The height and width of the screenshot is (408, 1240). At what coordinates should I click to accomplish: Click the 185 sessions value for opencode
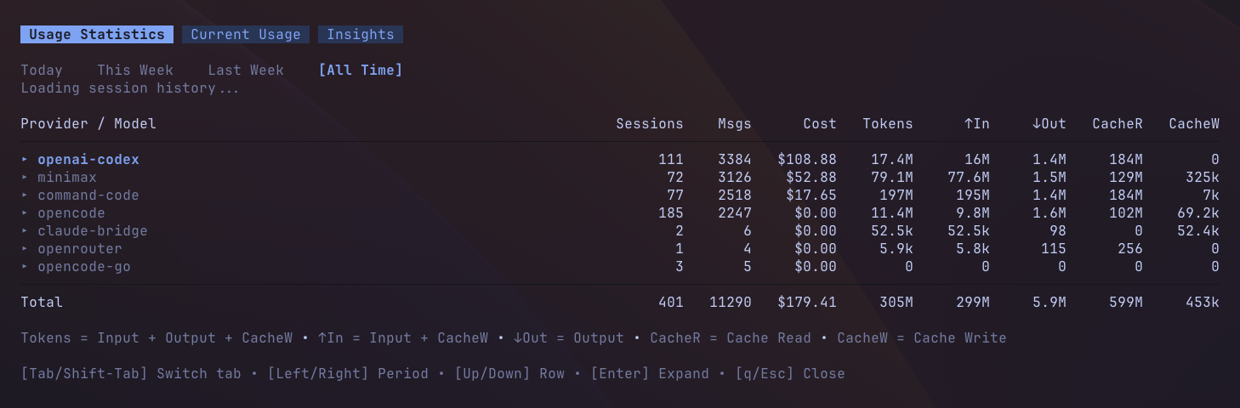pyautogui.click(x=671, y=213)
